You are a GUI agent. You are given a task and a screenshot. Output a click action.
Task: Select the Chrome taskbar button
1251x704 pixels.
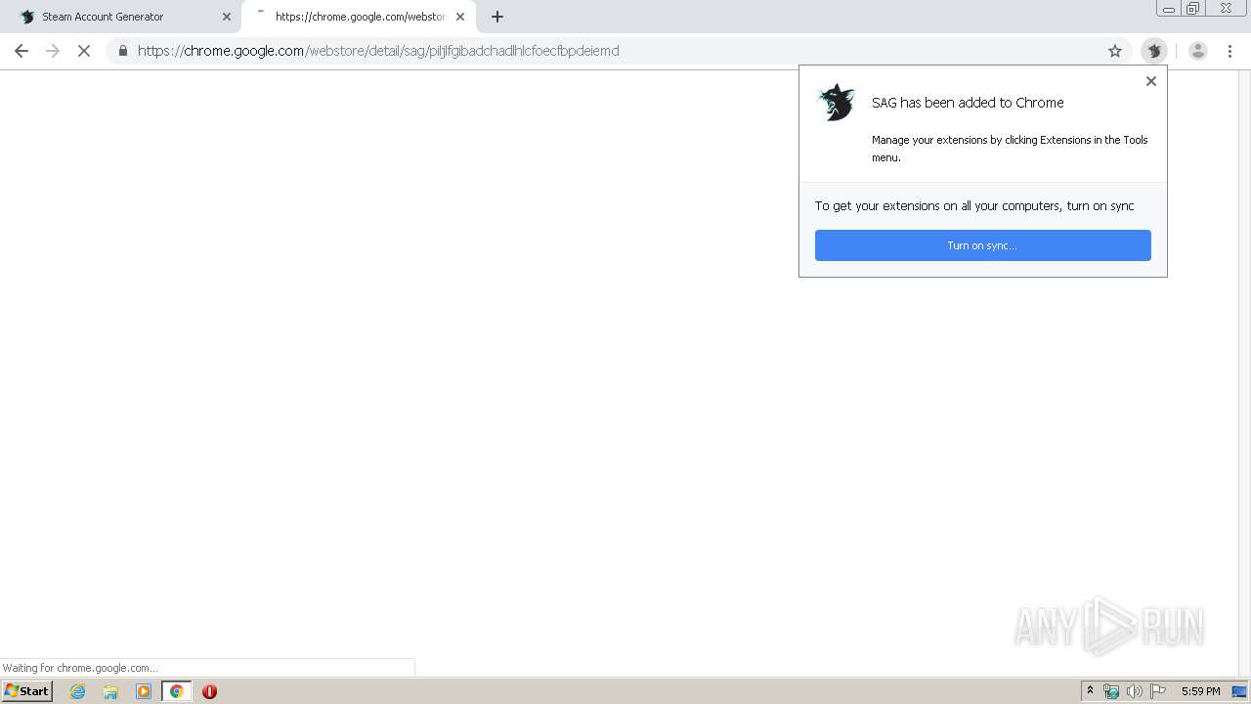(177, 691)
